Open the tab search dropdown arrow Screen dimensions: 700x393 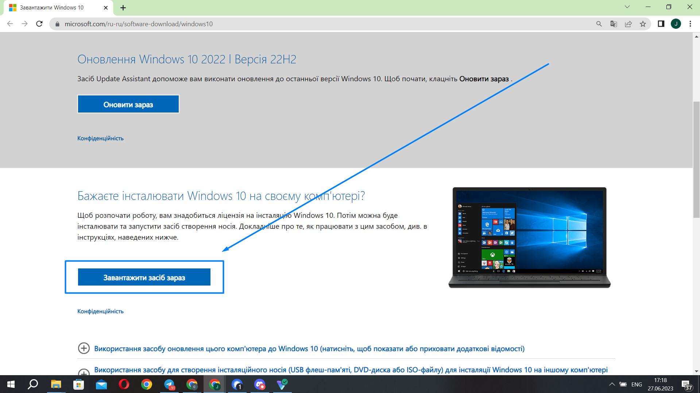coord(627,7)
